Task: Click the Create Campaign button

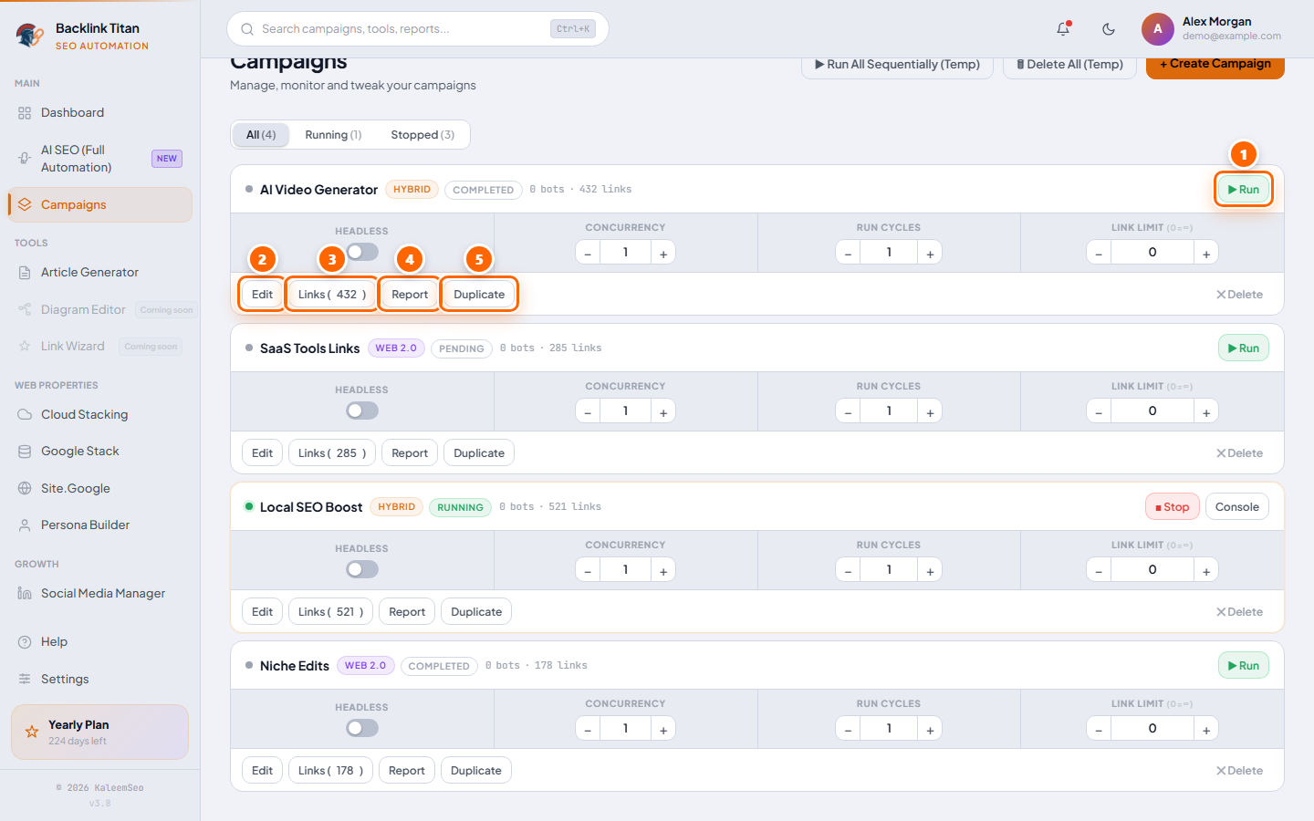Action: 1215,64
